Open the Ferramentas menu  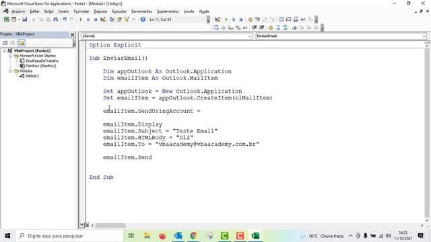tap(141, 11)
